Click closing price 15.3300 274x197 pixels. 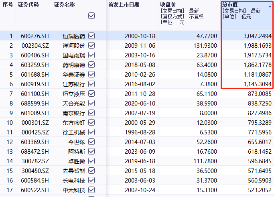[207, 190]
